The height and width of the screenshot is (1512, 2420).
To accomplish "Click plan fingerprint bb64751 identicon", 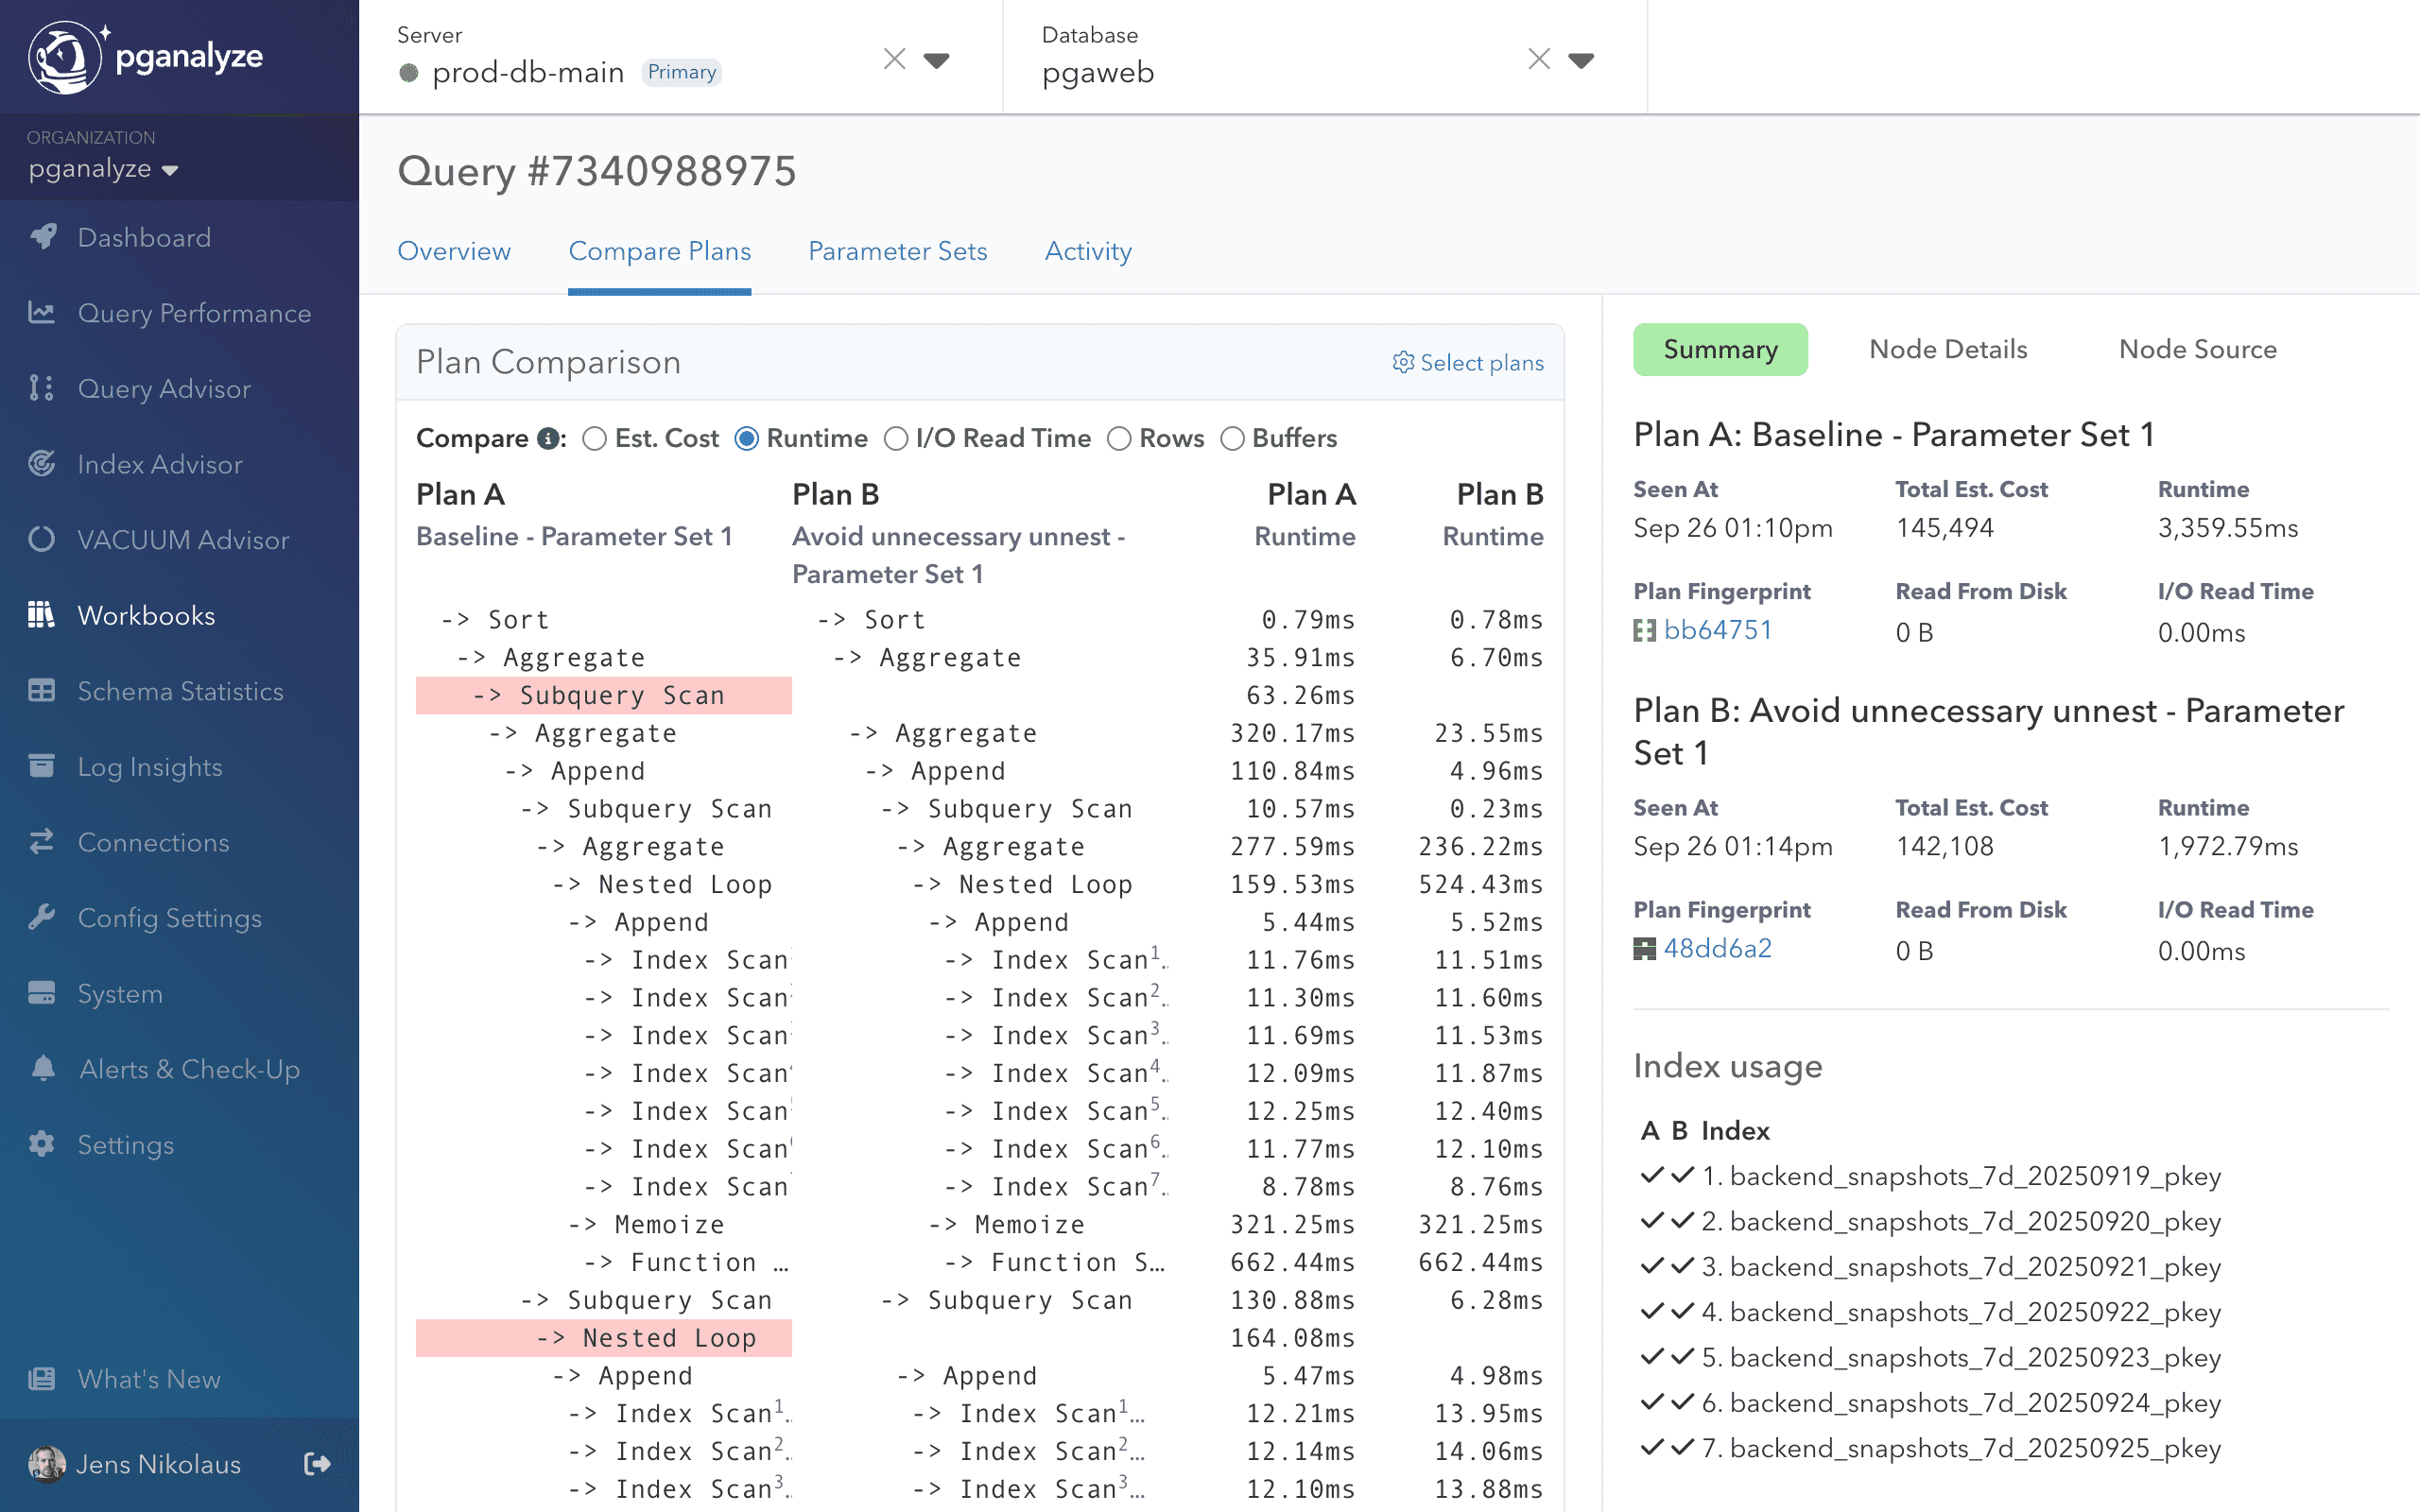I will [x=1644, y=631].
